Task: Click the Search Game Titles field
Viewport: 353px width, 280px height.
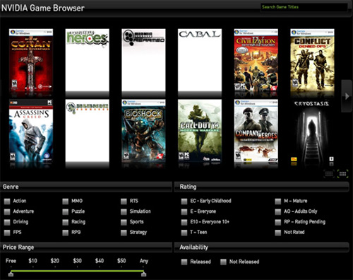Action: coord(304,7)
